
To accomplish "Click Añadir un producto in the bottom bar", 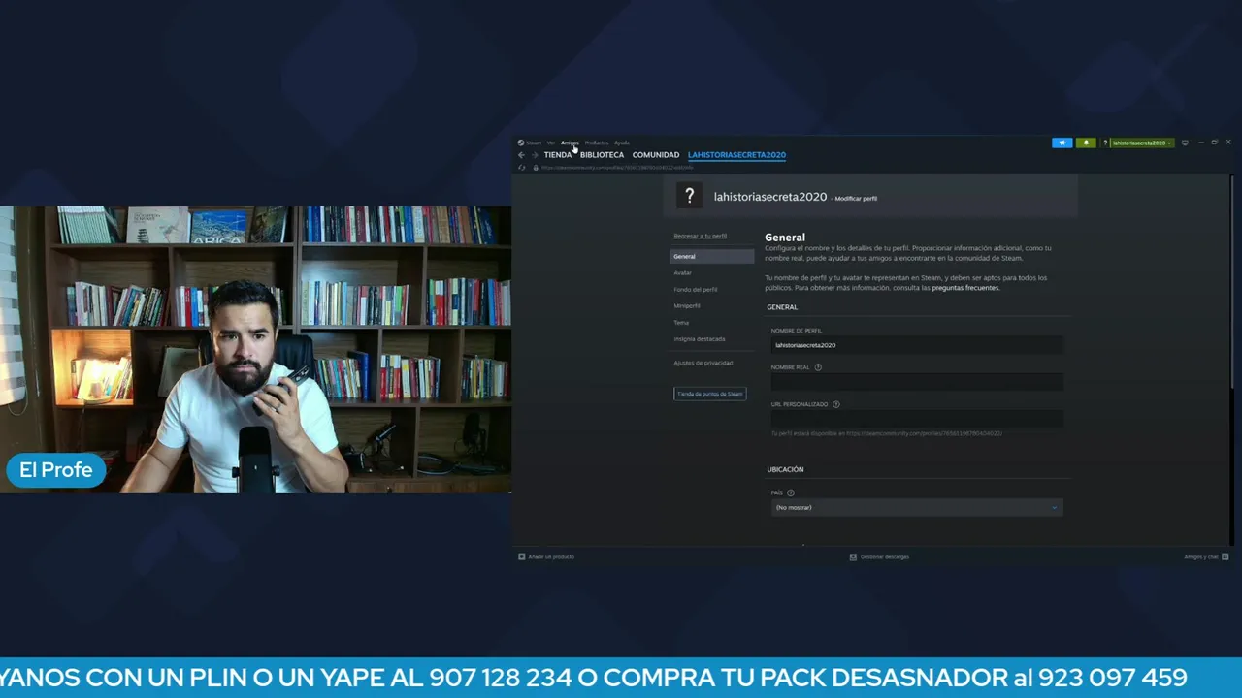I will tap(551, 556).
